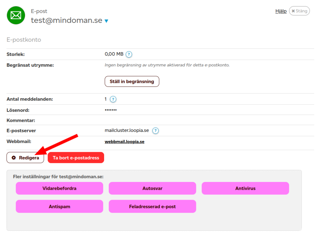The width and height of the screenshot is (321, 236).
Task: Click the green envelope E-post icon
Action: pos(16,15)
